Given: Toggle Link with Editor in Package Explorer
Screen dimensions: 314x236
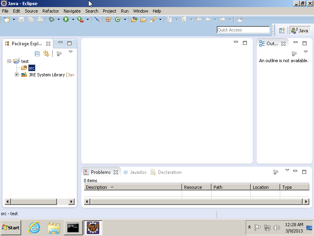Looking at the screenshot, I should click(46, 53).
